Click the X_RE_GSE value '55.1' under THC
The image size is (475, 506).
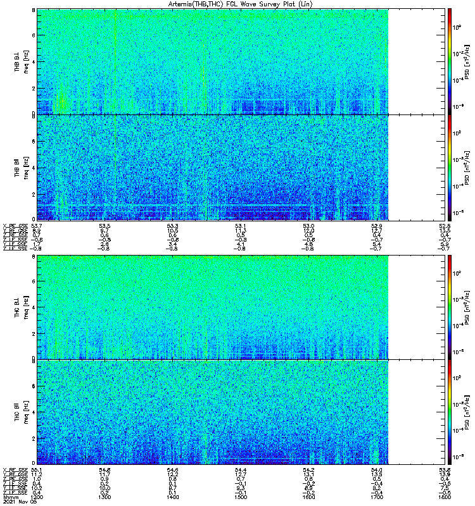37,470
